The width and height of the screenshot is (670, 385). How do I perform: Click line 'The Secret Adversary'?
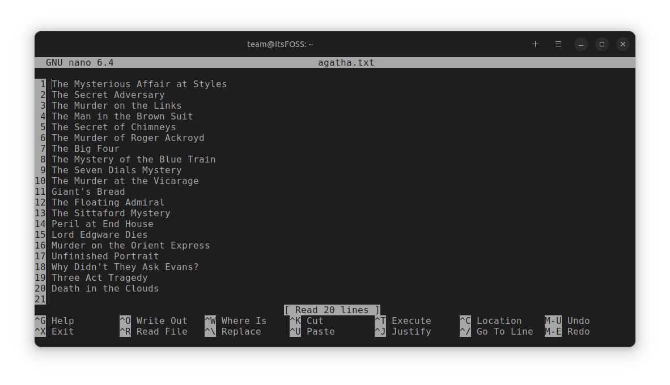[108, 95]
